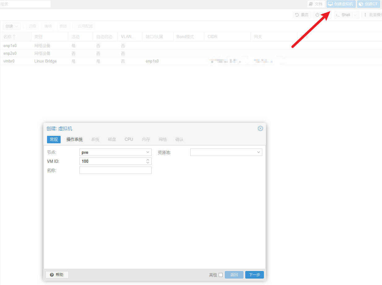Open the 批量操作 bulk actions menu

[x=372, y=15]
